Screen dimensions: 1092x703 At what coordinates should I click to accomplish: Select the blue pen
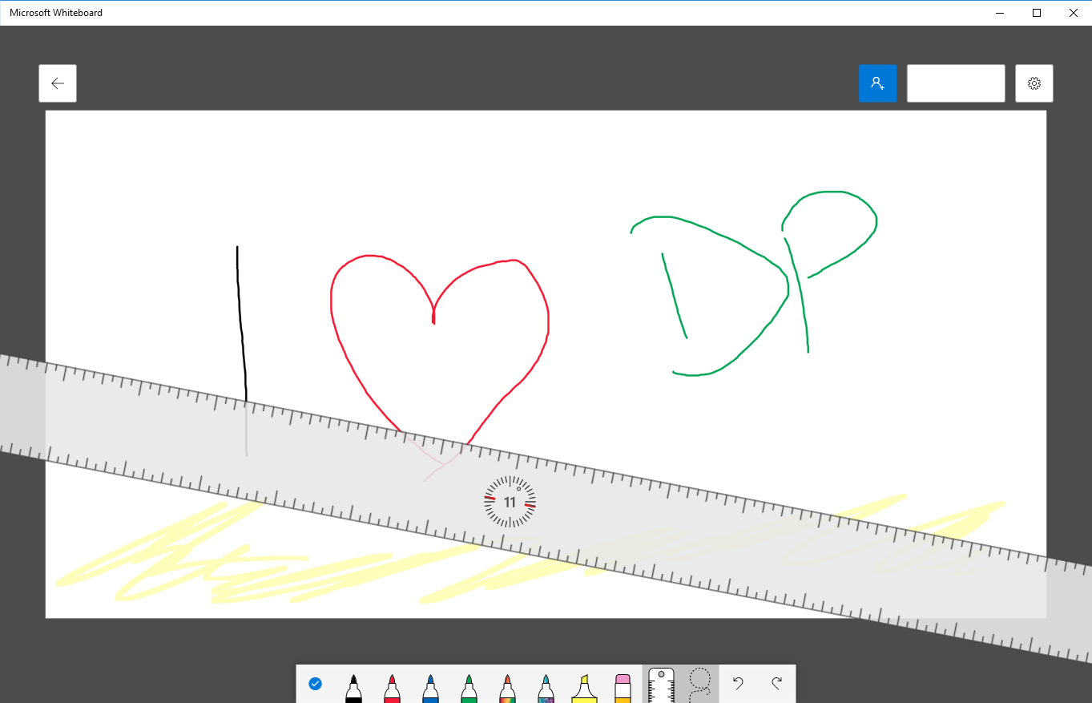coord(430,689)
